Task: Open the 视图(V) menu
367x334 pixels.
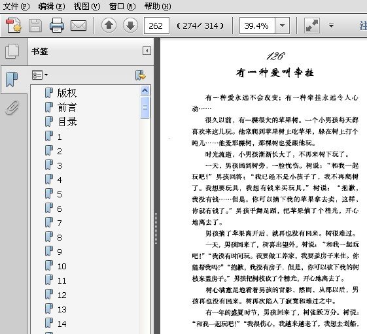Action: coord(87,7)
